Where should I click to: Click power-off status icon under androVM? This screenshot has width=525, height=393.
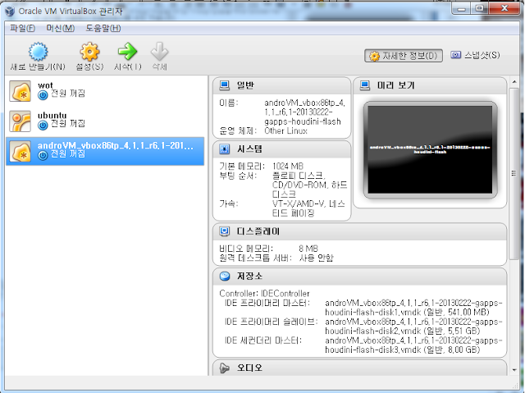(43, 155)
